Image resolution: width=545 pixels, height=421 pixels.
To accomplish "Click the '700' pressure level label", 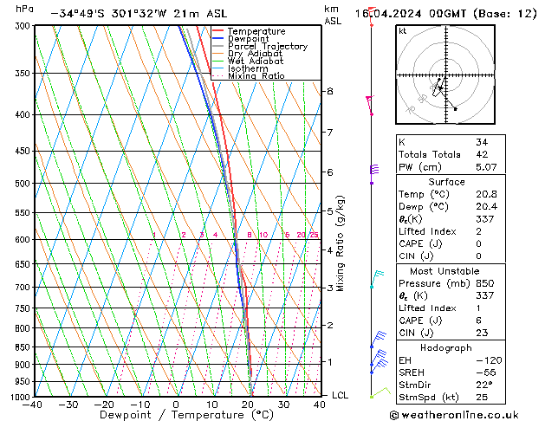I will click(24, 288).
